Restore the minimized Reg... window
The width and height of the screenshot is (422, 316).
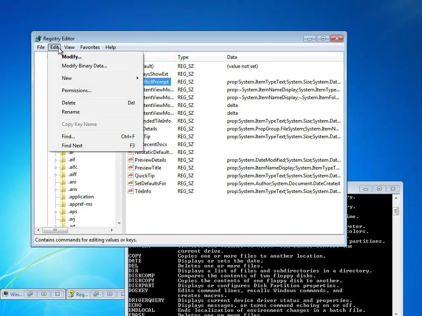pos(96,294)
